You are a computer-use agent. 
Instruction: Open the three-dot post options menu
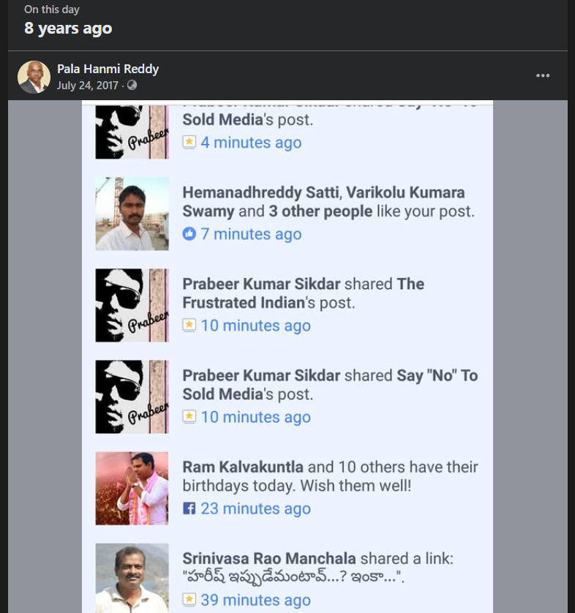tap(543, 75)
